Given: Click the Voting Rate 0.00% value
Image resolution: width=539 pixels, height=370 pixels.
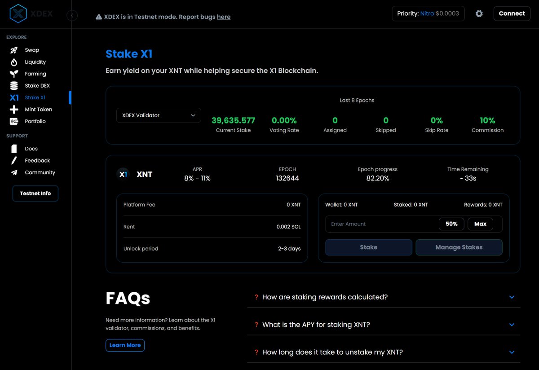Looking at the screenshot, I should click(284, 120).
